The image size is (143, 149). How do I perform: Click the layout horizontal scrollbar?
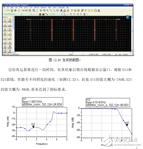[x=72, y=52]
